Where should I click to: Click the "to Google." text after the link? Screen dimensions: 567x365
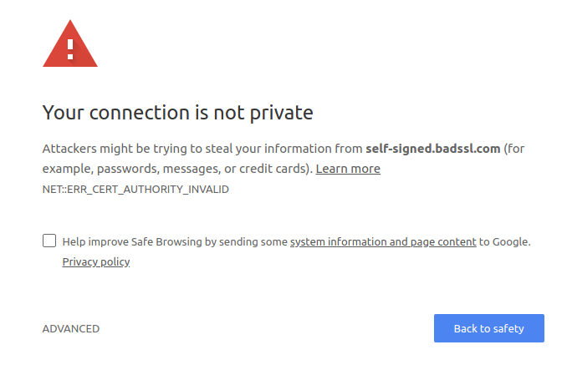tap(505, 242)
